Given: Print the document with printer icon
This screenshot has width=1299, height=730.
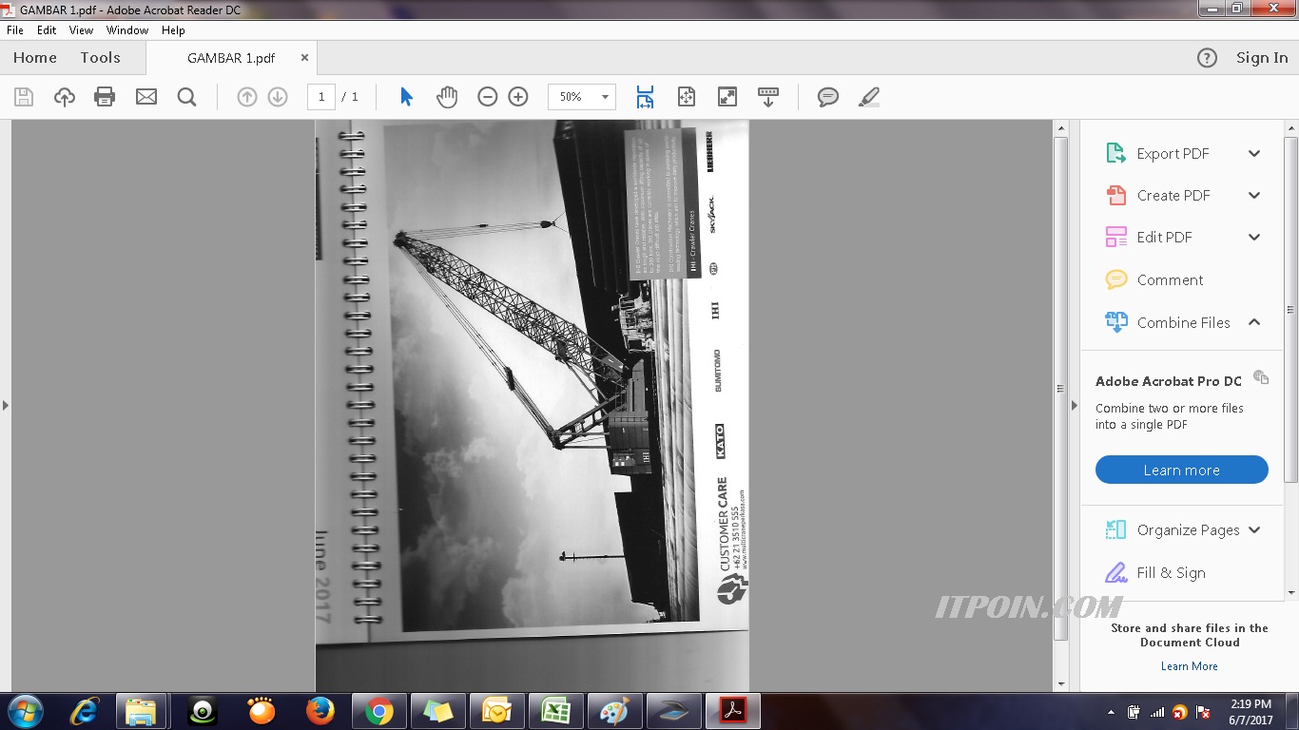Looking at the screenshot, I should point(105,97).
